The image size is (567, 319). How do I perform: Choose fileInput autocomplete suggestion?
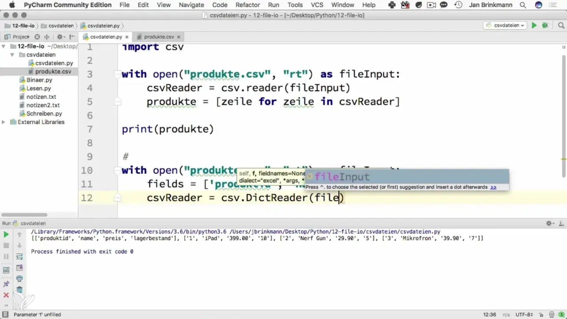coord(407,177)
